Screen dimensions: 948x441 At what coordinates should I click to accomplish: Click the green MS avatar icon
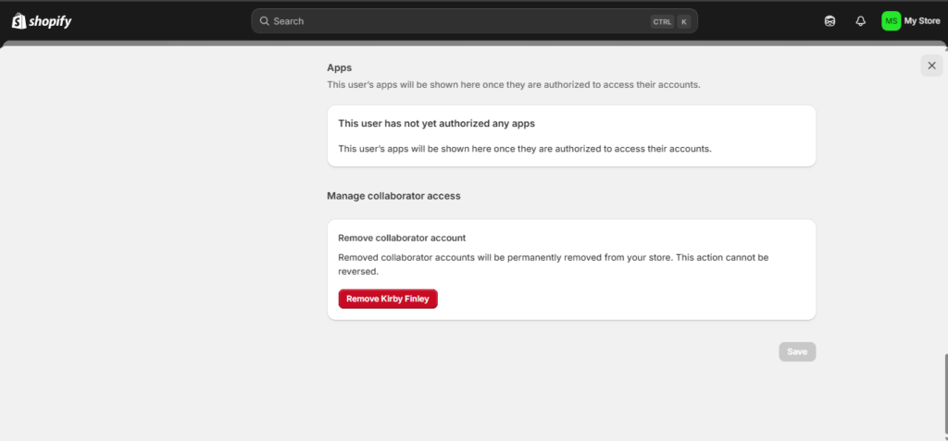click(x=892, y=21)
